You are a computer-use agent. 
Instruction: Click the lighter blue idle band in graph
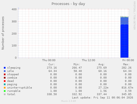coord(124,21)
